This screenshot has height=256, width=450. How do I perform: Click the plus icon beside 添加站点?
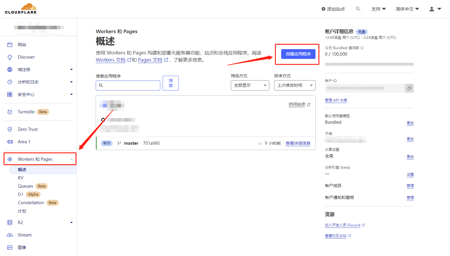point(324,9)
